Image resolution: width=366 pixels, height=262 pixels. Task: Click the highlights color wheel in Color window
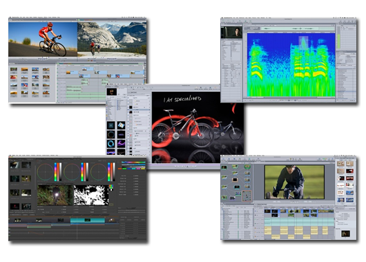(98, 171)
